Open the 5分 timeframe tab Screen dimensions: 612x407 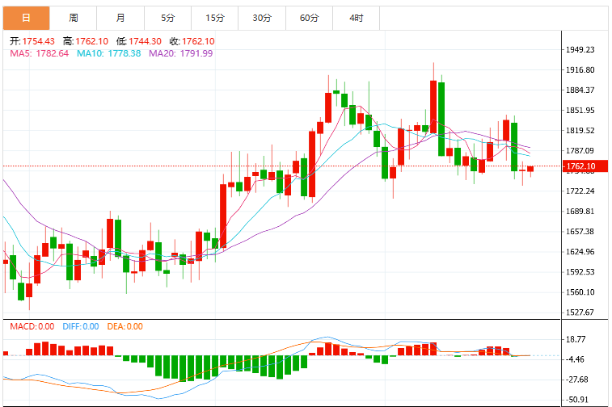pyautogui.click(x=168, y=18)
